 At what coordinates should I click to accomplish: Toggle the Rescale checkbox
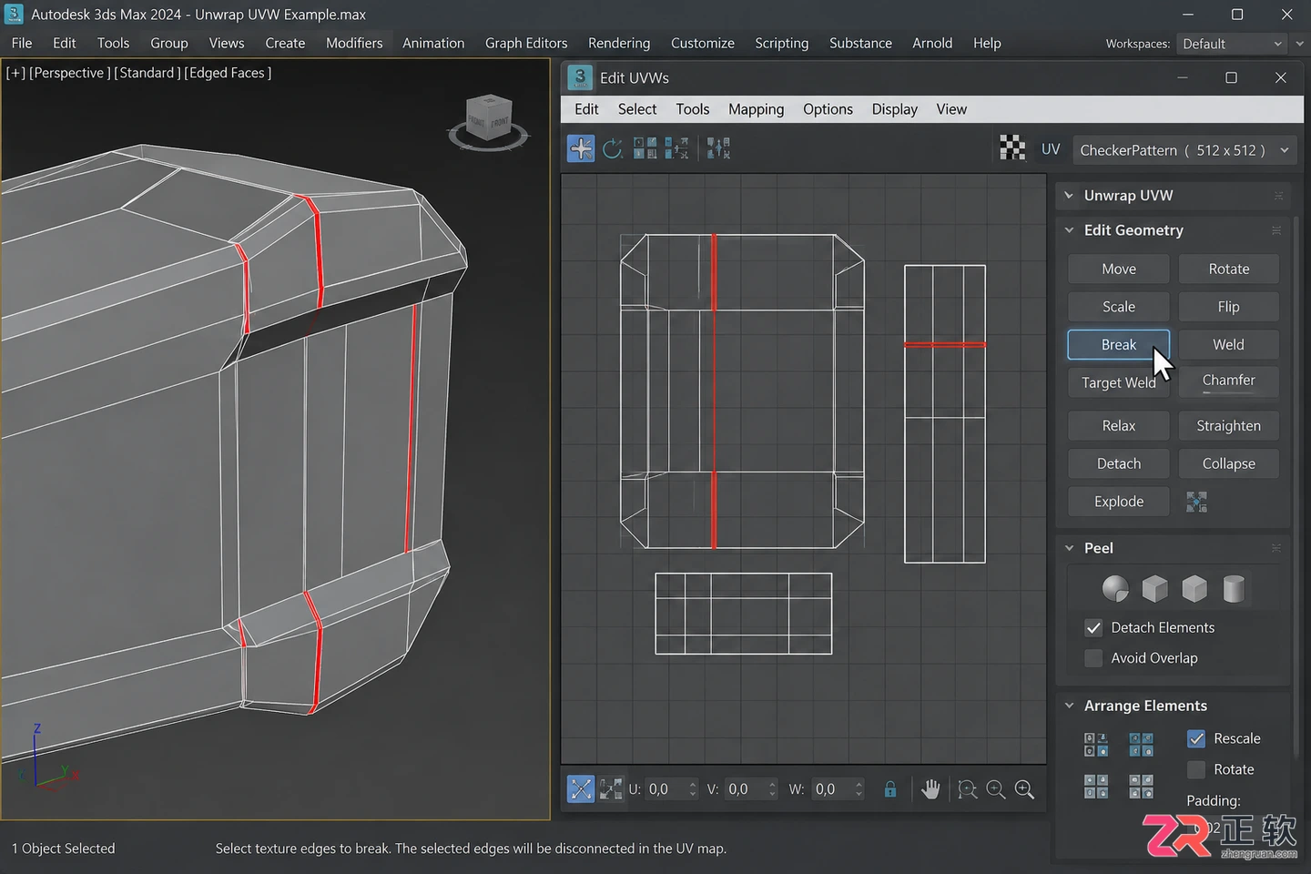point(1196,739)
